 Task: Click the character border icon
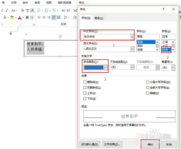32,10
